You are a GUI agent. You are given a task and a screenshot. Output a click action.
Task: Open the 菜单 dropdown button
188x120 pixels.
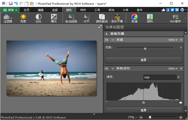[x=10, y=10]
